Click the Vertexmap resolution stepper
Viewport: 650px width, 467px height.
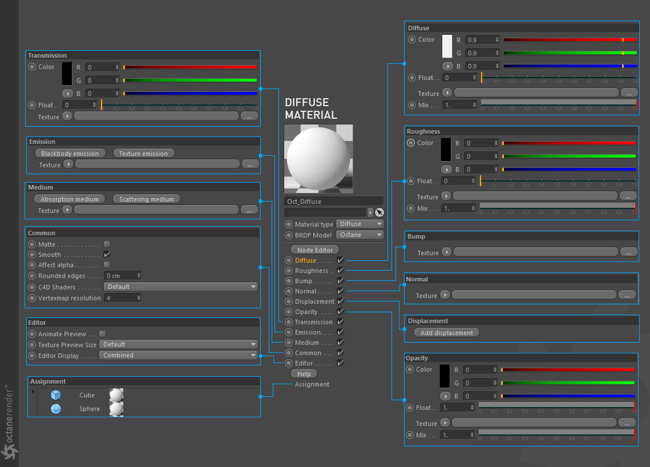[x=139, y=298]
